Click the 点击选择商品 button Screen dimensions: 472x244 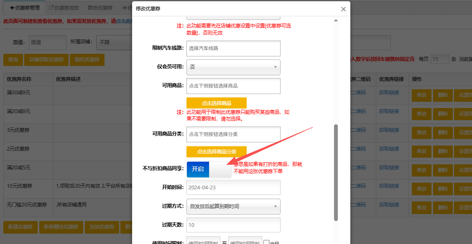pos(216,103)
